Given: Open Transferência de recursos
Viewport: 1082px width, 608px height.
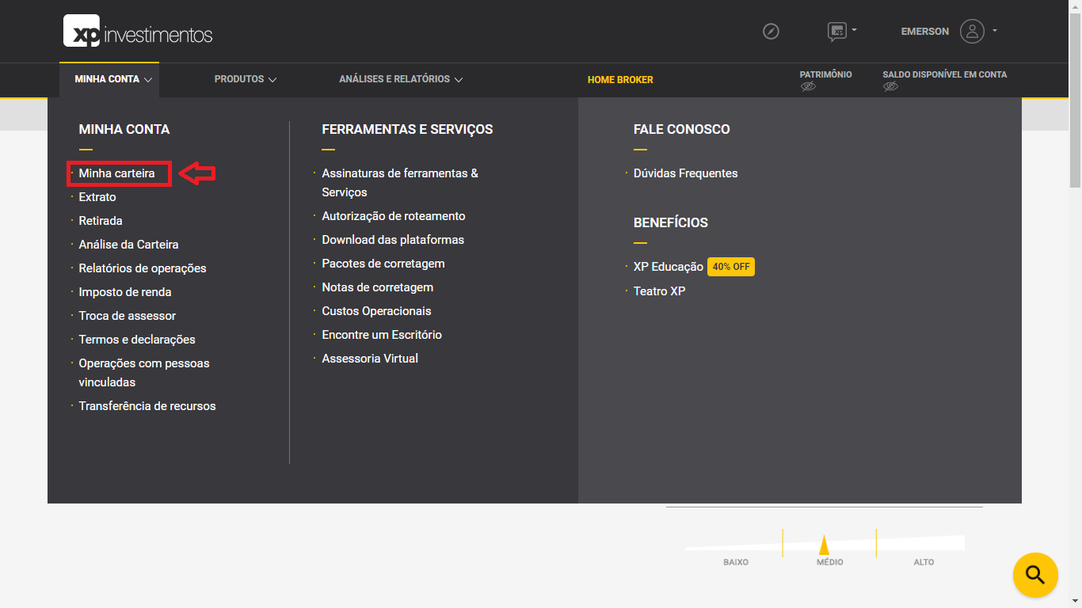Looking at the screenshot, I should point(147,406).
